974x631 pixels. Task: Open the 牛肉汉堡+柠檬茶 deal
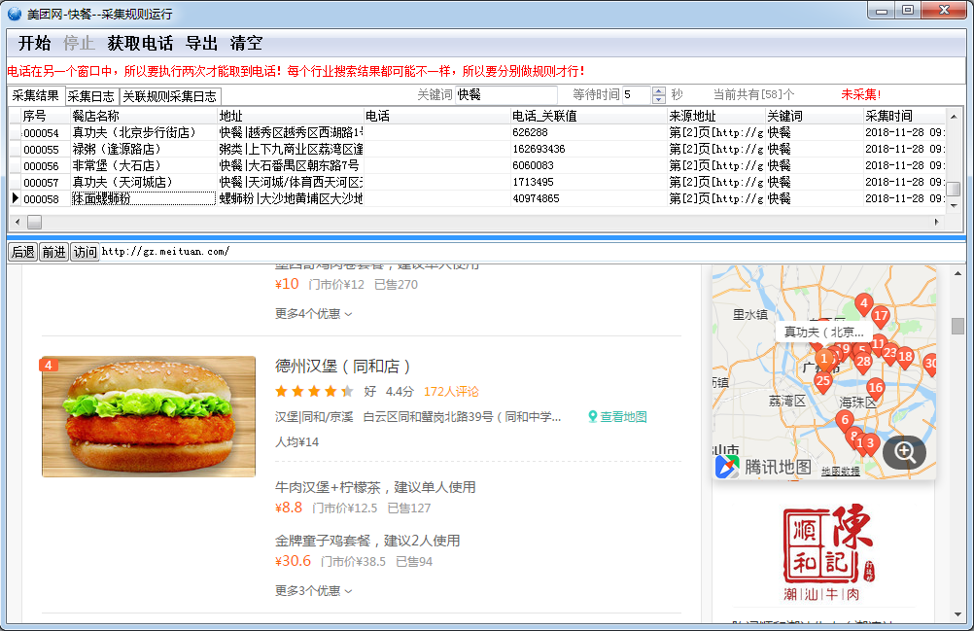375,487
